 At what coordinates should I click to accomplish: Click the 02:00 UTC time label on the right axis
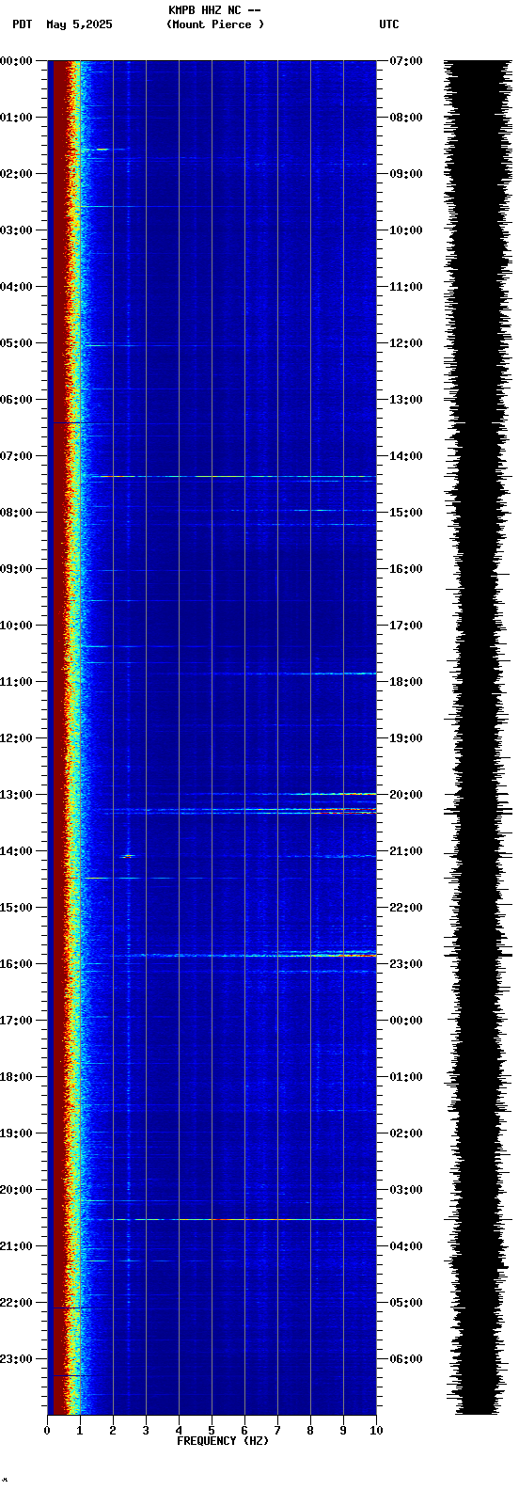click(x=406, y=1133)
